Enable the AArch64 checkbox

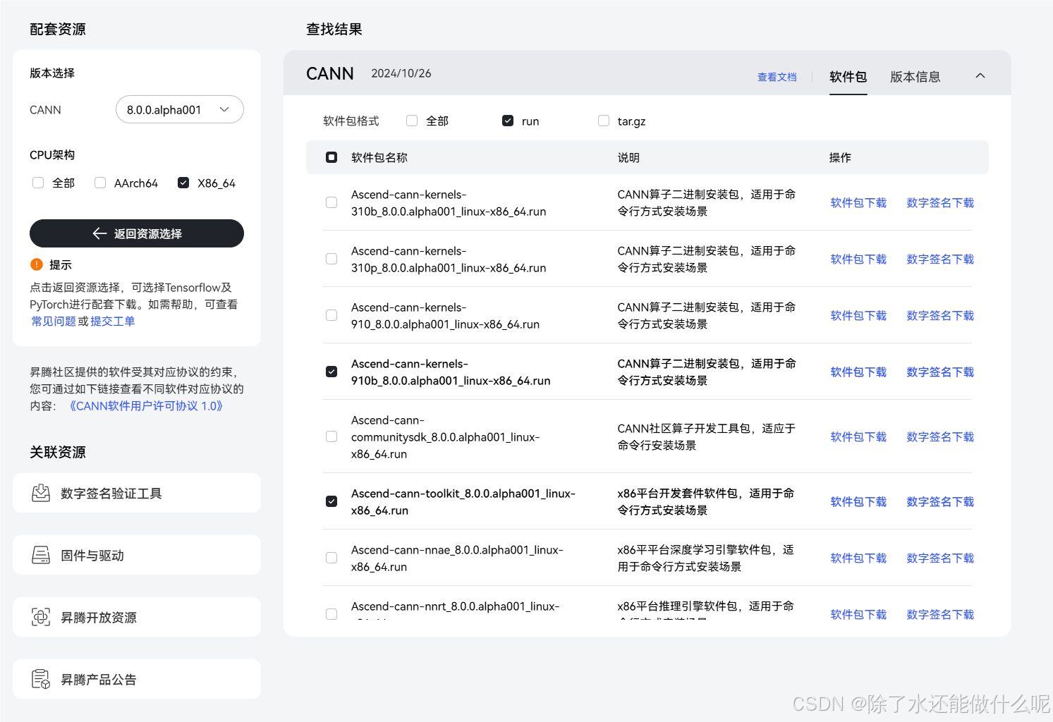pos(100,183)
